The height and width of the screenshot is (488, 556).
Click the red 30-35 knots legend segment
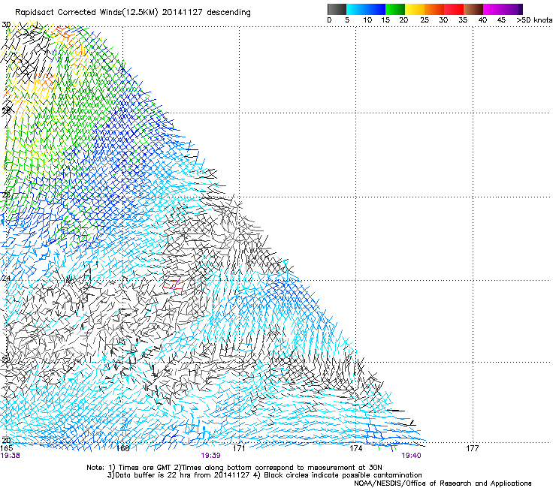pyautogui.click(x=454, y=9)
